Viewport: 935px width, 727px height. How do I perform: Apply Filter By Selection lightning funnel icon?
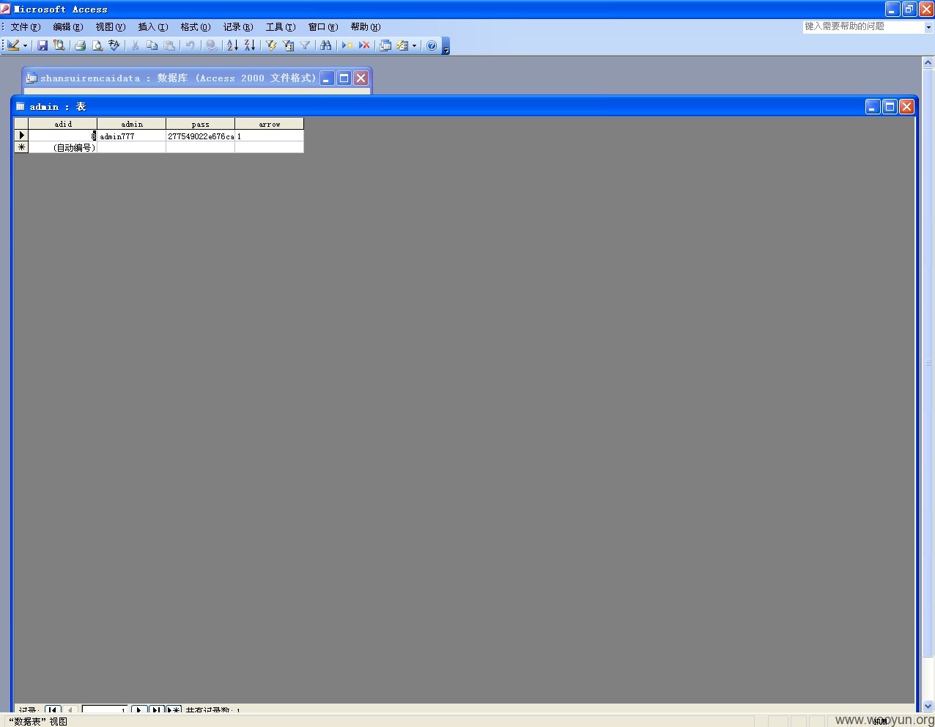pos(270,45)
